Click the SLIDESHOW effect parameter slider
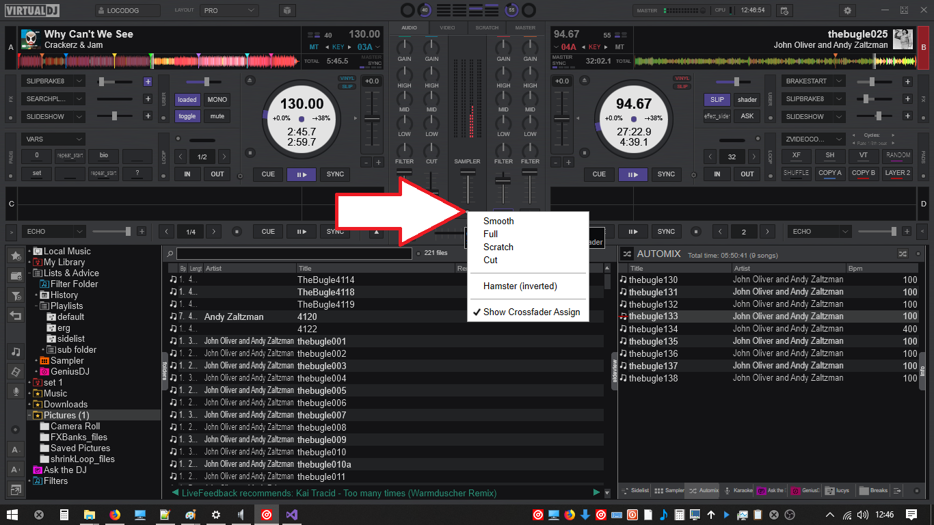Screen dimensions: 934x525 pyautogui.click(x=116, y=116)
